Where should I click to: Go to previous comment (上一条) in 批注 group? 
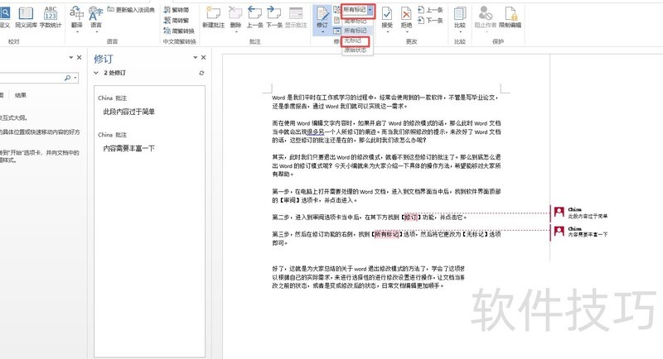pos(254,17)
